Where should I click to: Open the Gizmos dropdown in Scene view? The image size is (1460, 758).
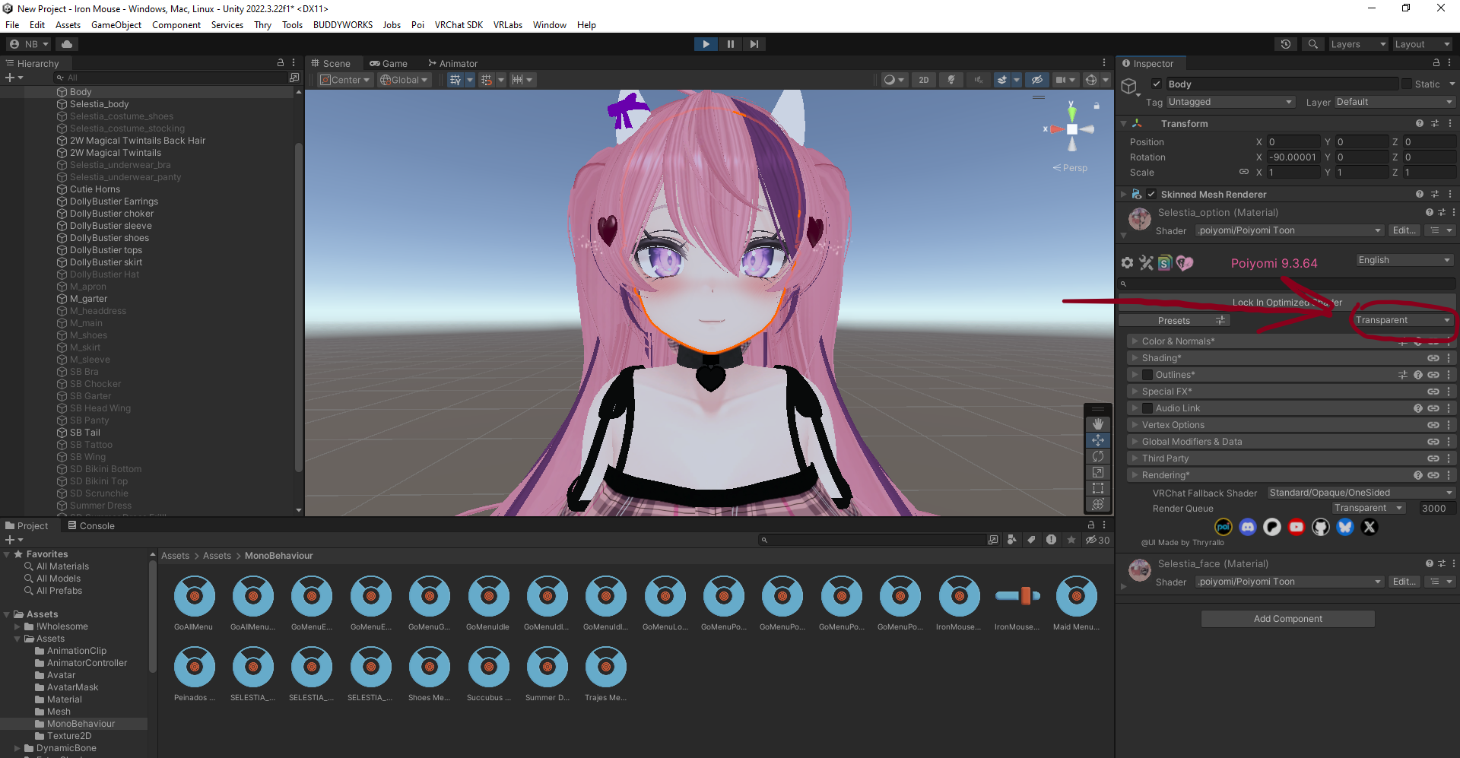(1106, 80)
